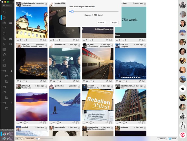The height and width of the screenshot is (141, 187).
Task: Open options menu for kath.r1n's post
Action: [145, 46]
